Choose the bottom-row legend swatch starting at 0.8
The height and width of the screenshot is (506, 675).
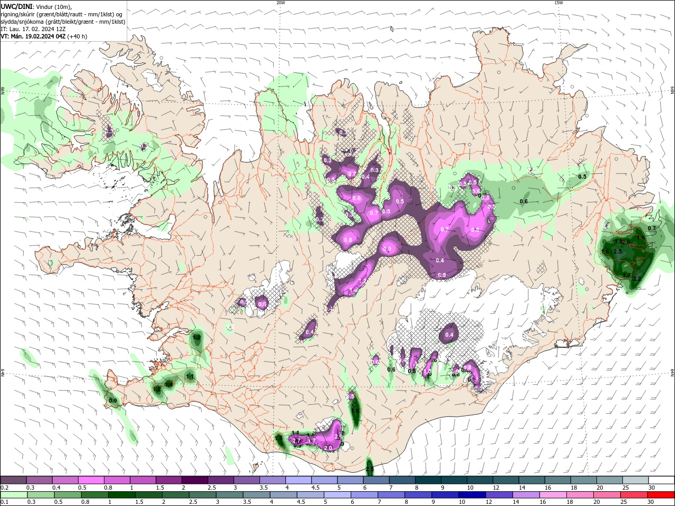pyautogui.click(x=94, y=495)
